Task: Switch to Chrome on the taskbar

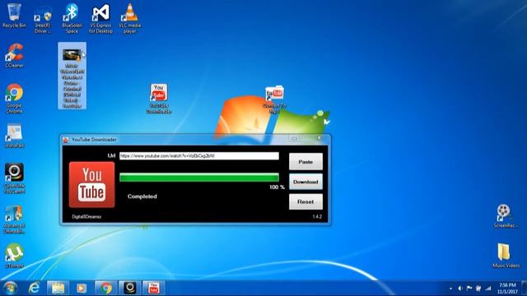Action: click(106, 289)
